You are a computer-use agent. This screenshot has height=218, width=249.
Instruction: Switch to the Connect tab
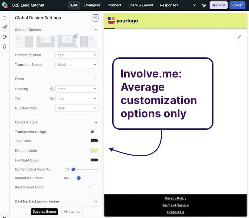[x=114, y=5]
